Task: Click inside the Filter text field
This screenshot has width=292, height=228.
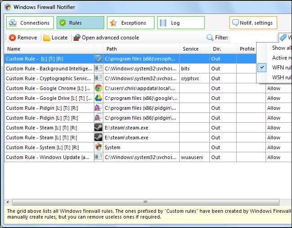Action: pos(252,38)
